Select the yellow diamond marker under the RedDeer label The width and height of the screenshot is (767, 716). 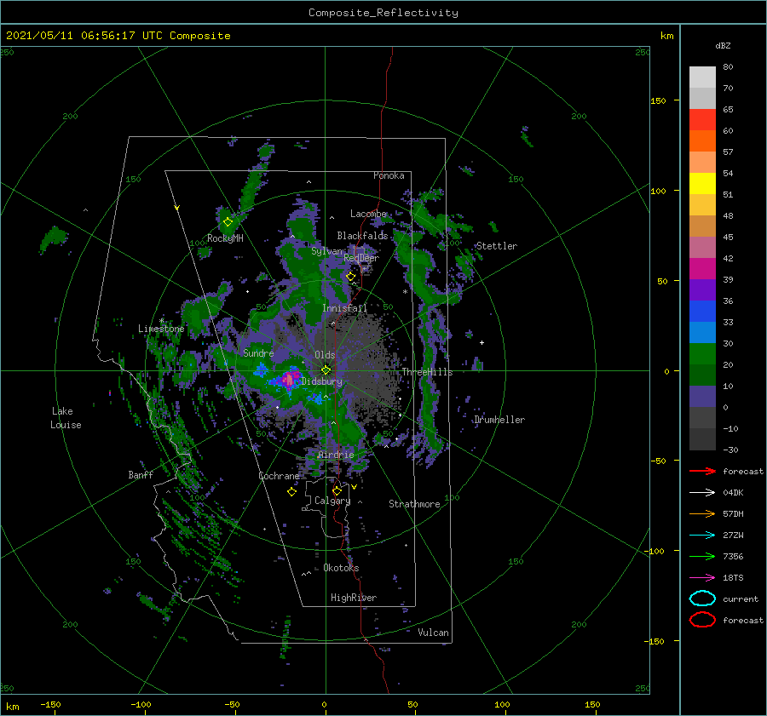tap(351, 277)
